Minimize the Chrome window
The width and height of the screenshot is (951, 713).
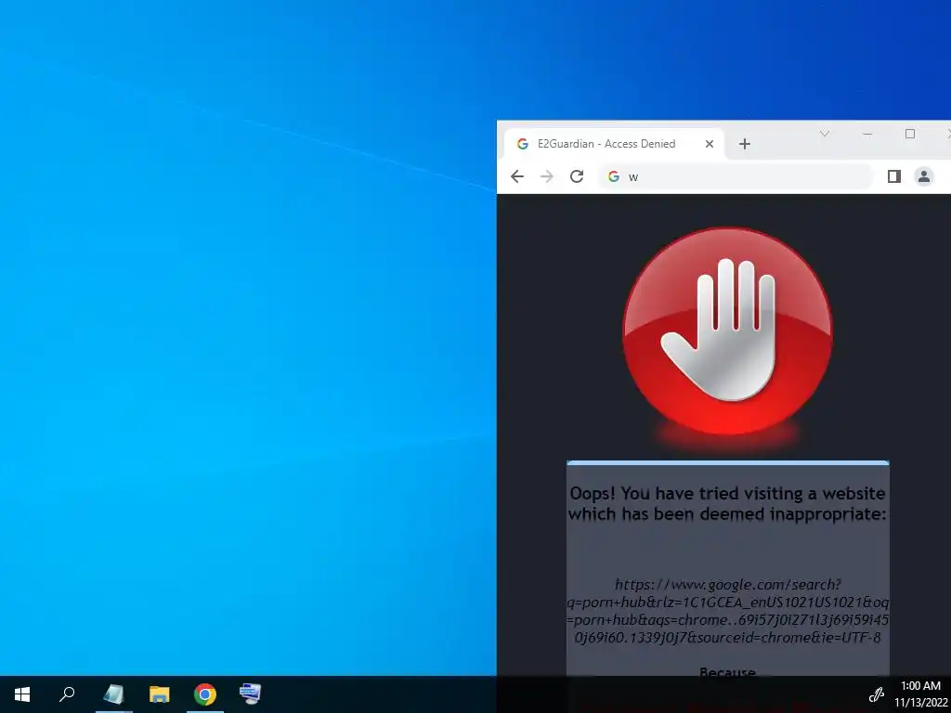(867, 134)
